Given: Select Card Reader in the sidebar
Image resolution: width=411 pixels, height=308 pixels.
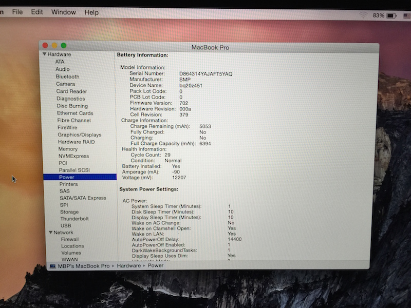Looking at the screenshot, I should (71, 91).
